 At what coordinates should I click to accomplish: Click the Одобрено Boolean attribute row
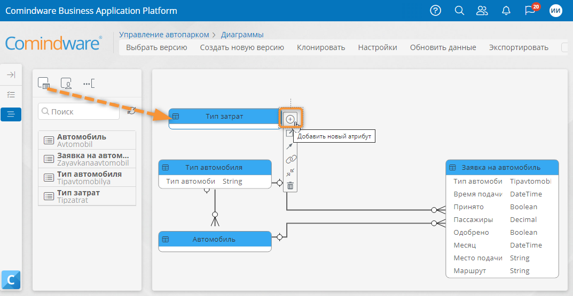click(502, 233)
